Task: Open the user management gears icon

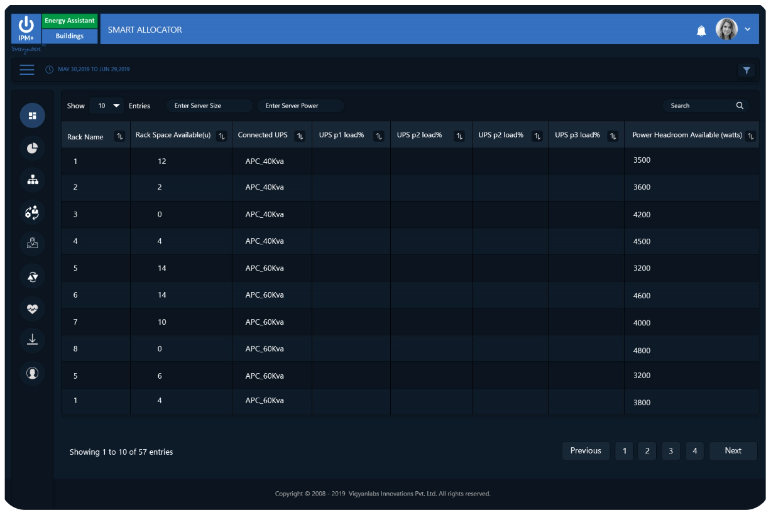Action: point(33,212)
